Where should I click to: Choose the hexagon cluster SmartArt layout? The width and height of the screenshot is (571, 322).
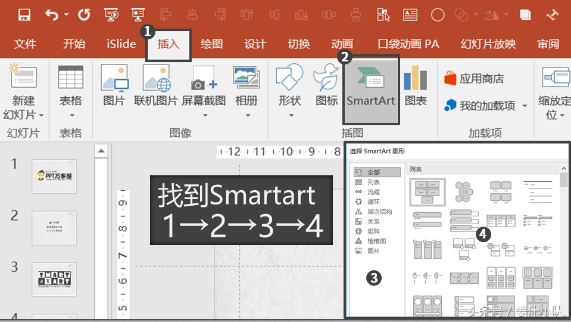pyautogui.click(x=464, y=192)
